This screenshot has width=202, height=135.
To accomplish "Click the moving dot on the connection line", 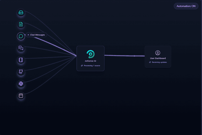I will coord(134,56).
